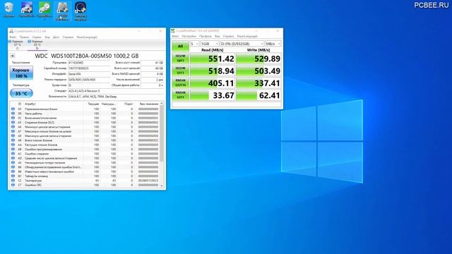
Task: Click the 62.41 write result cell
Action: (x=258, y=95)
